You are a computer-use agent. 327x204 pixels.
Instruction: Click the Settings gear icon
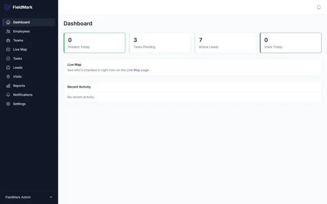[x=8, y=104]
